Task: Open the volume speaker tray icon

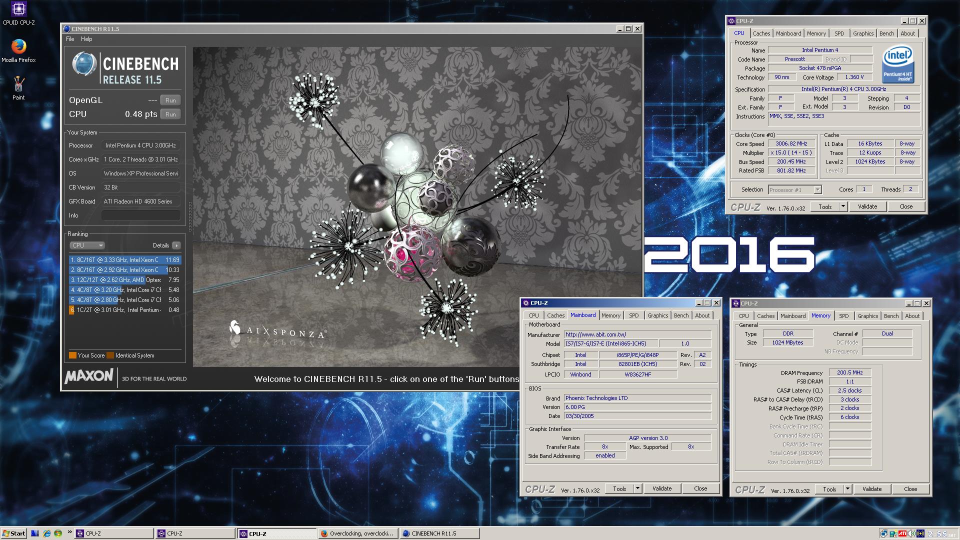Action: (911, 533)
